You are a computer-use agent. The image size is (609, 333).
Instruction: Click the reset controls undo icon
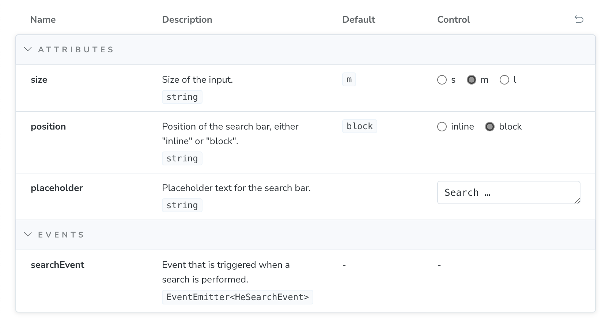(579, 19)
